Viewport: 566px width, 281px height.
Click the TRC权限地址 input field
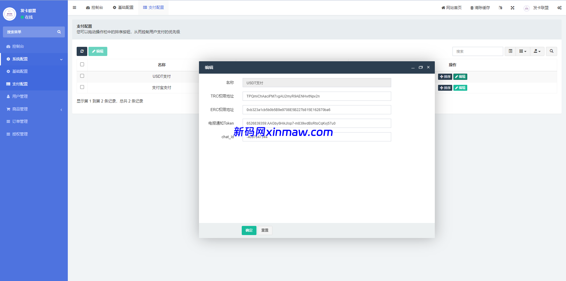317,96
